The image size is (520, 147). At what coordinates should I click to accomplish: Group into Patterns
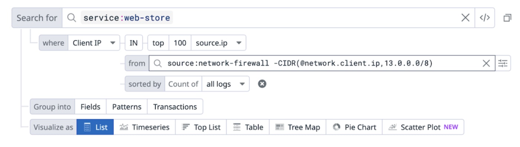127,107
